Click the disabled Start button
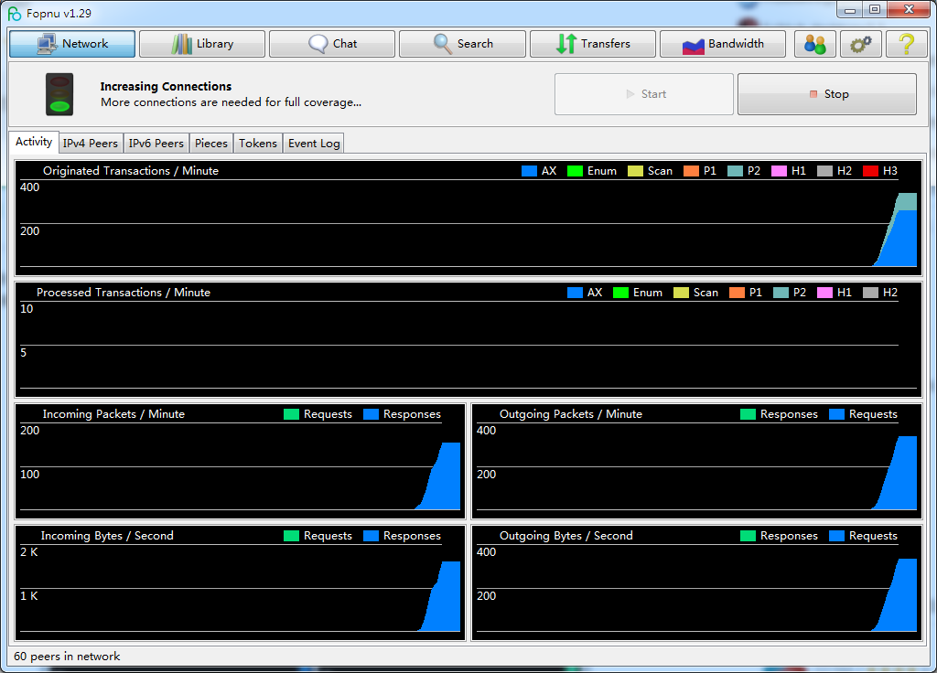This screenshot has height=673, width=937. pyautogui.click(x=643, y=94)
